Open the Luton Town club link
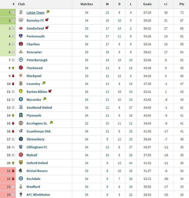 click(35, 13)
